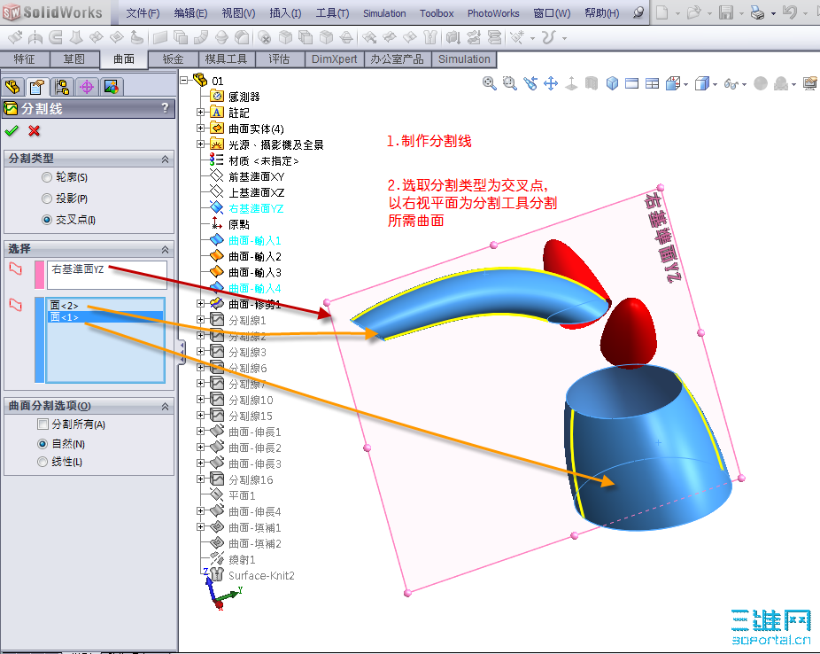
Task: Open the View Orientation dropdown arrow
Action: pyautogui.click(x=685, y=84)
